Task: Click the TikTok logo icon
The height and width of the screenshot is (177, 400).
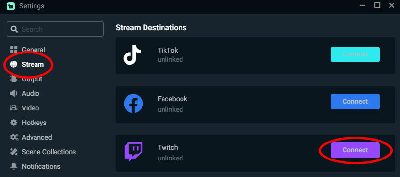Action: pos(132,55)
